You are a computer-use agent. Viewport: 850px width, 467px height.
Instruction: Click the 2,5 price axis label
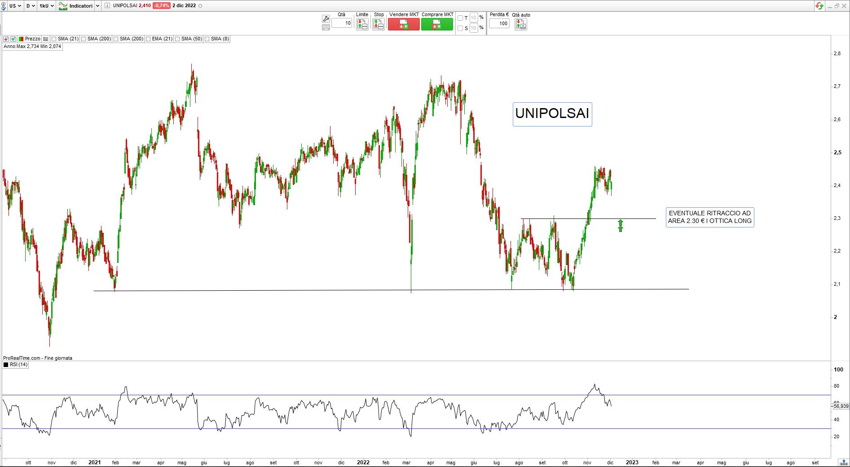click(837, 153)
